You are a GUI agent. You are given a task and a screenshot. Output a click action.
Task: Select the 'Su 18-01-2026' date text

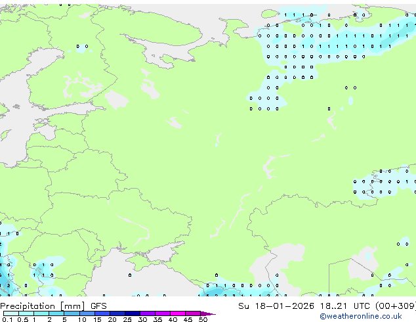coord(276,306)
